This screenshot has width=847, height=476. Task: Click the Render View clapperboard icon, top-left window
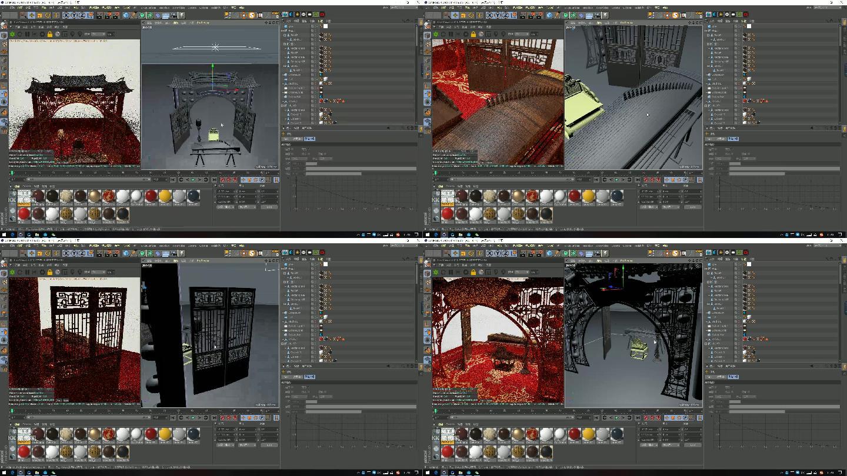(100, 15)
